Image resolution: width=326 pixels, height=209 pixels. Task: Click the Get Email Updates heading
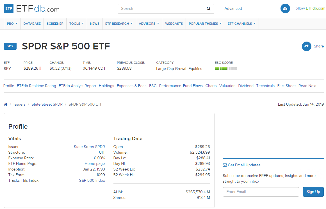244,165
